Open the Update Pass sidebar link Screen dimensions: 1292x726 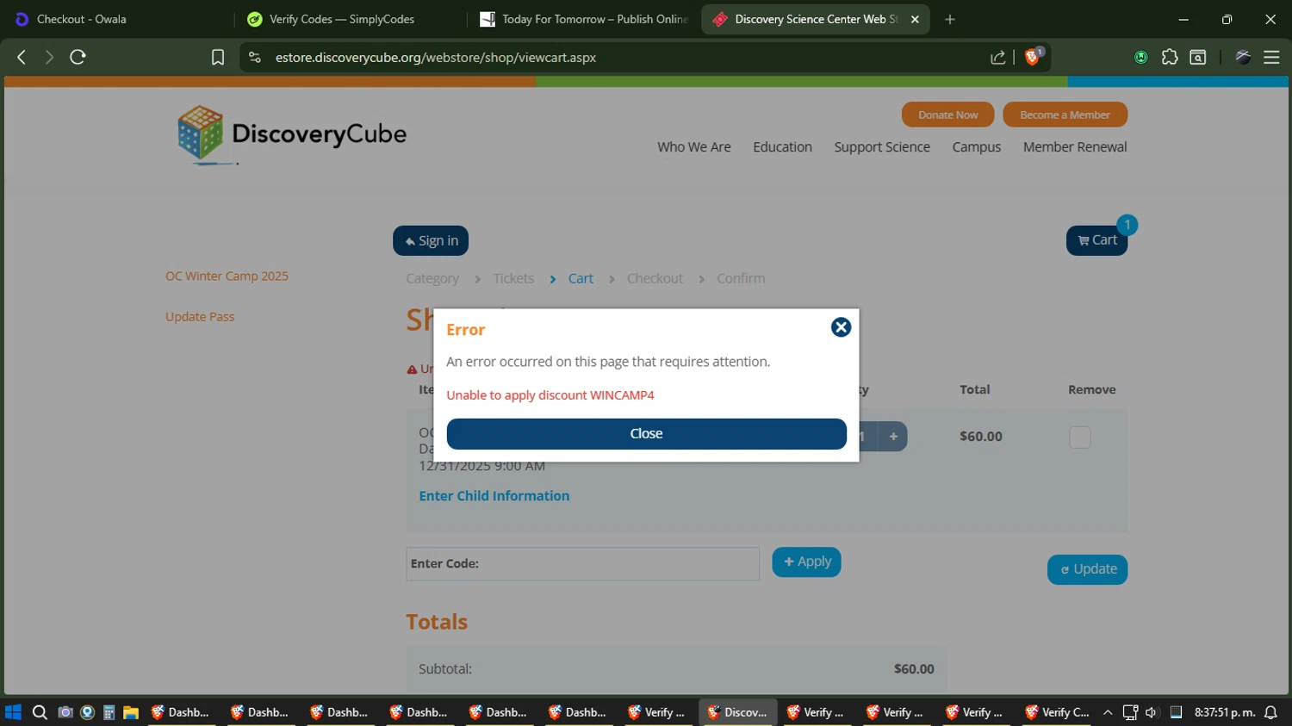(x=200, y=317)
